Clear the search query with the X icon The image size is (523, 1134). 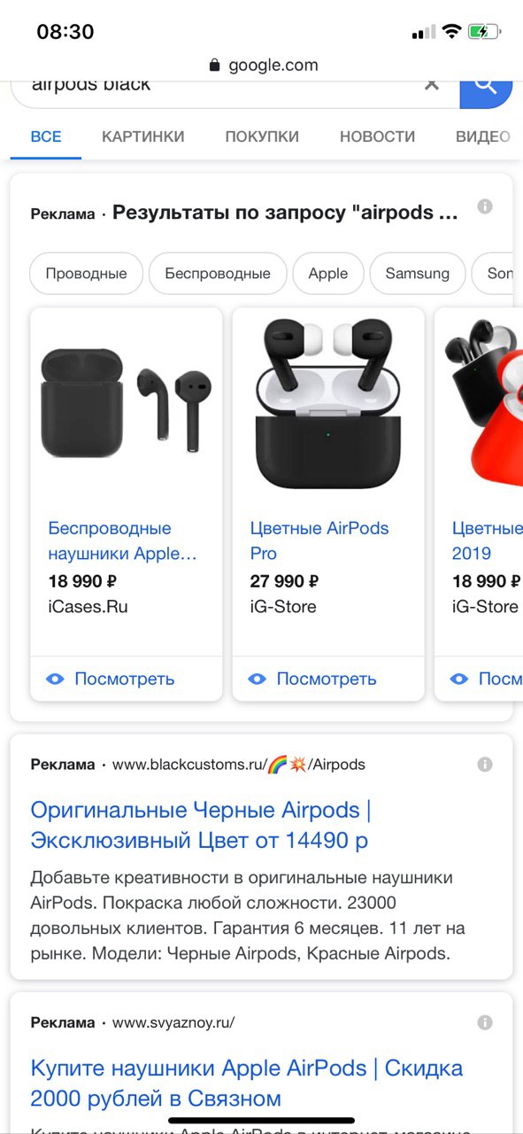pyautogui.click(x=431, y=85)
